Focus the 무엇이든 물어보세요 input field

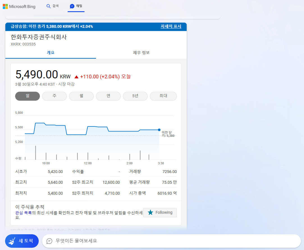pyautogui.click(x=172, y=241)
